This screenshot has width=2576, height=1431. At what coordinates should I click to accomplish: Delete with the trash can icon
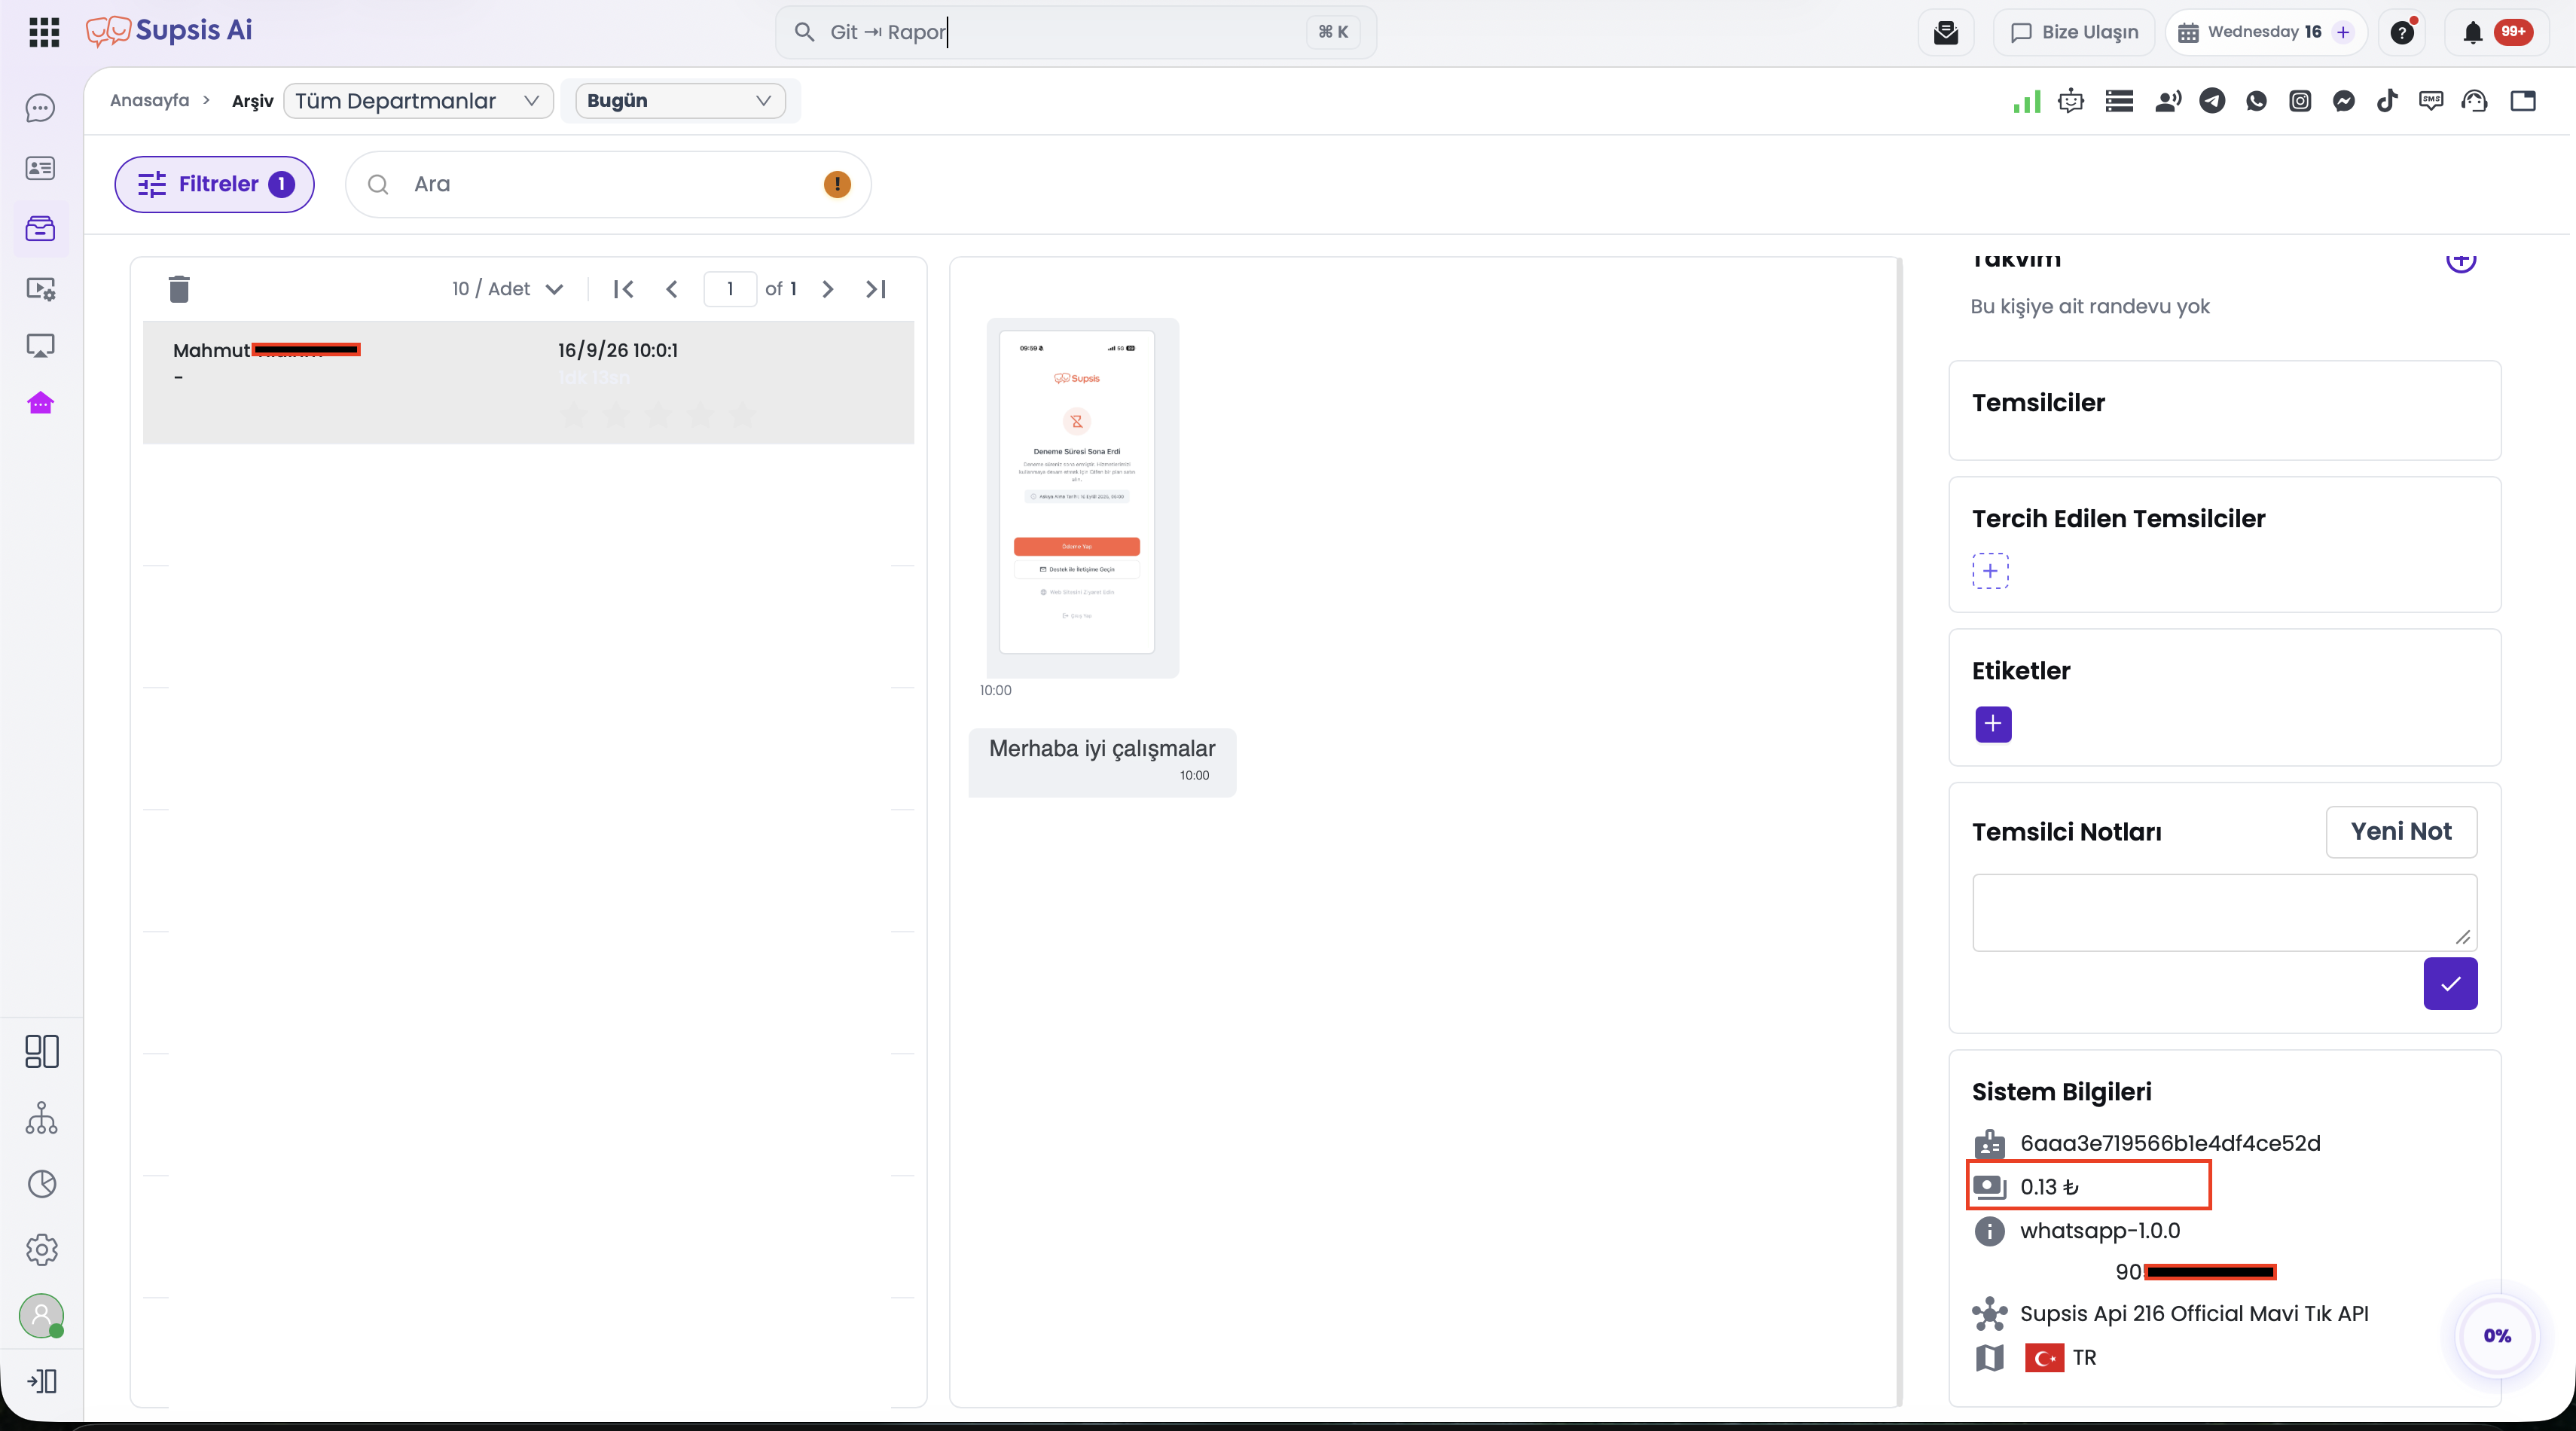pyautogui.click(x=179, y=289)
